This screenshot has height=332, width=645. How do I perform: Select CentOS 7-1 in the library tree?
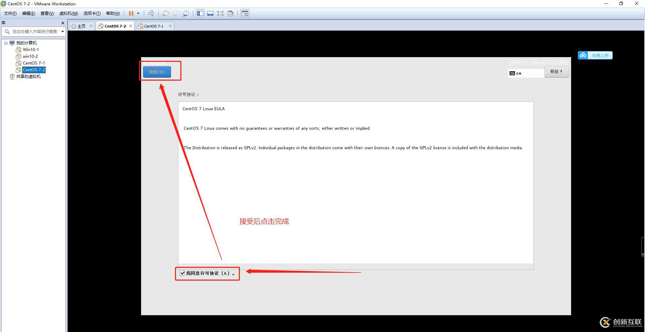(34, 63)
